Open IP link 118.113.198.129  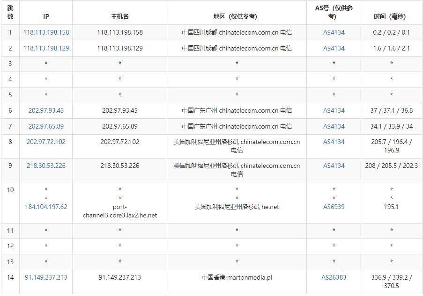[46, 49]
